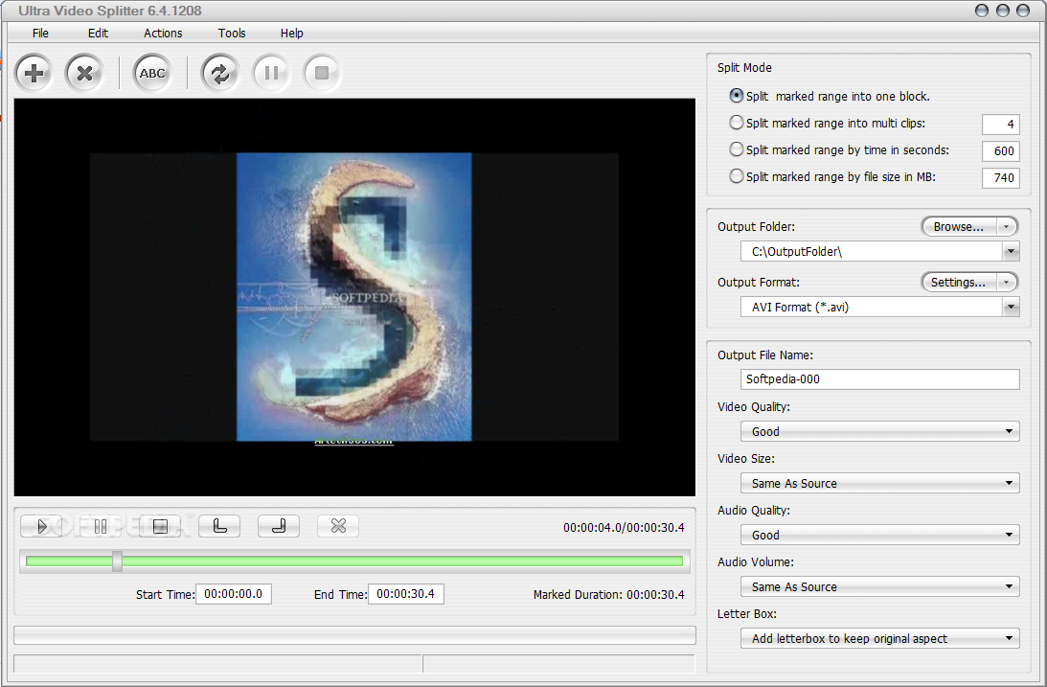
Task: Open the Browse button dropdown arrow
Action: pos(1006,227)
